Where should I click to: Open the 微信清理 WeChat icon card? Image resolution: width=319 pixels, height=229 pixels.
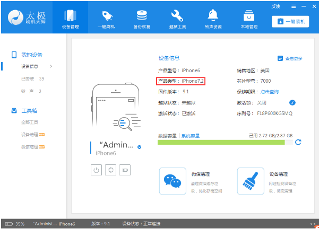173,181
